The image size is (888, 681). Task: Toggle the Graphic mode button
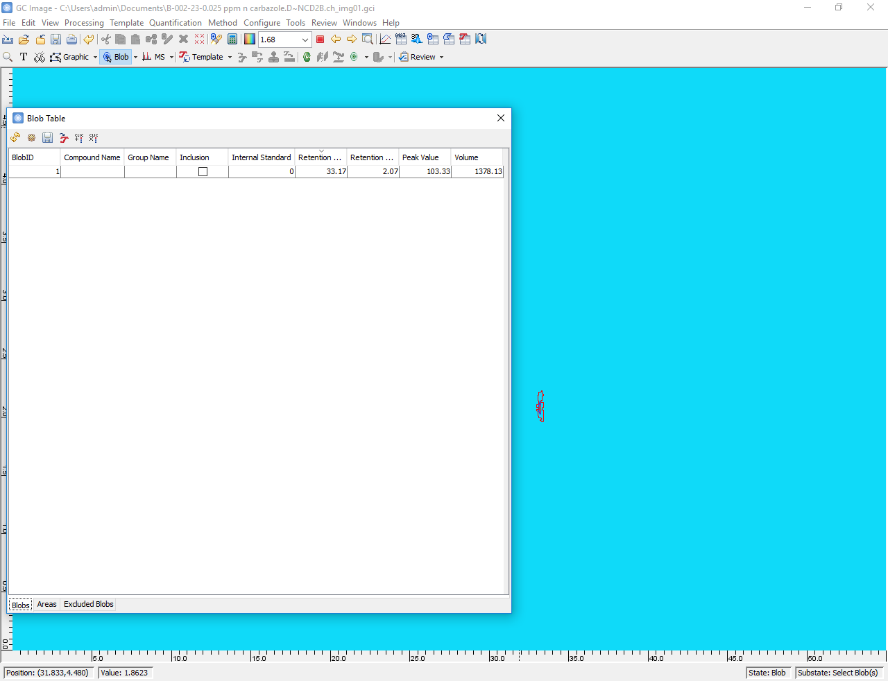(69, 57)
